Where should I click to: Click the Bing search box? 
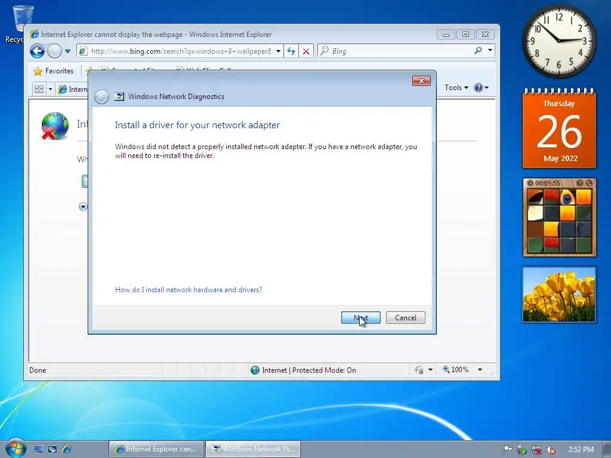click(396, 51)
